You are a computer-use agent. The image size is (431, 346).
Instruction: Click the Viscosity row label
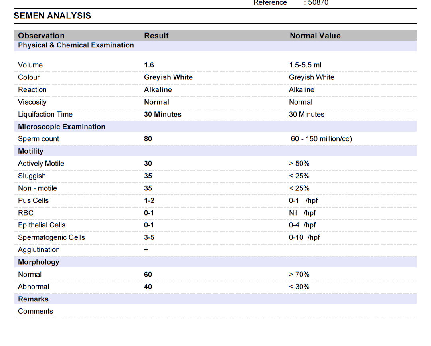pos(32,102)
